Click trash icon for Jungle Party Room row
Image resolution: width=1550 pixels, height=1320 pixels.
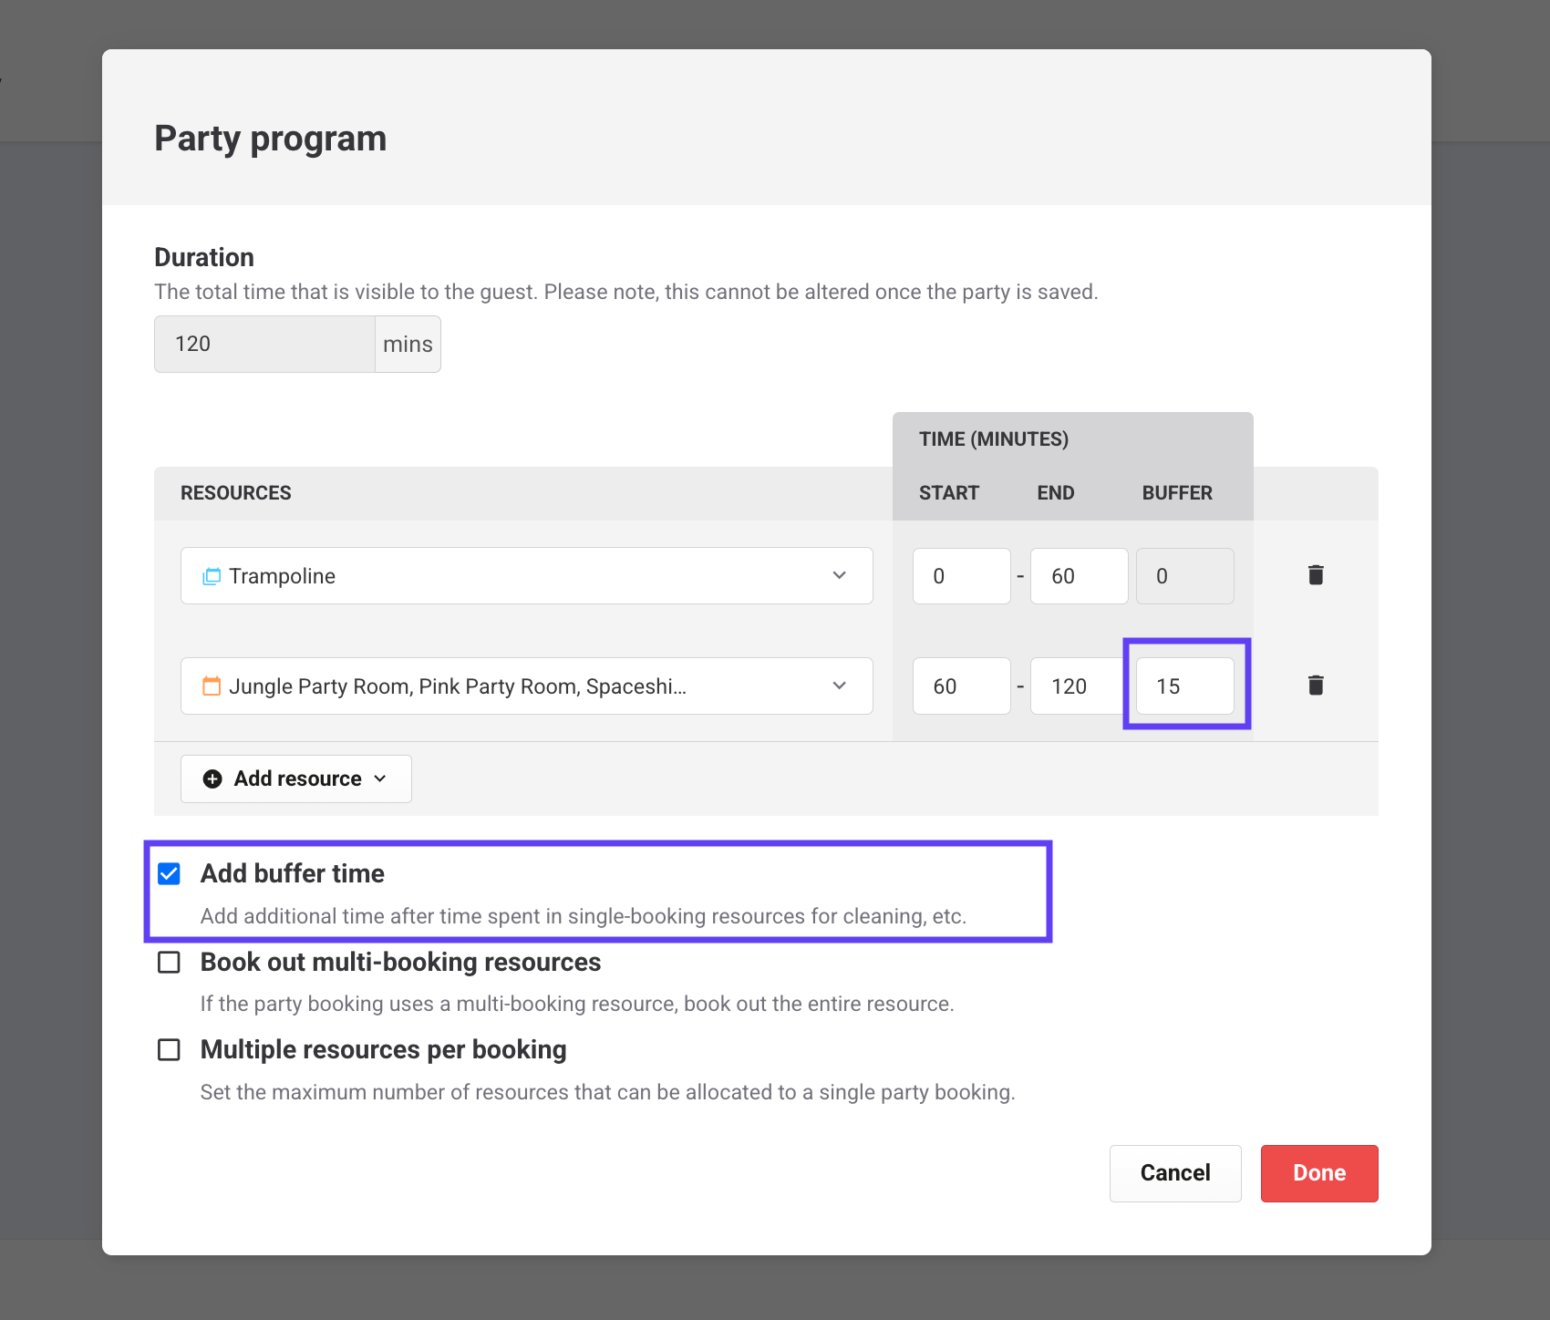pyautogui.click(x=1315, y=686)
